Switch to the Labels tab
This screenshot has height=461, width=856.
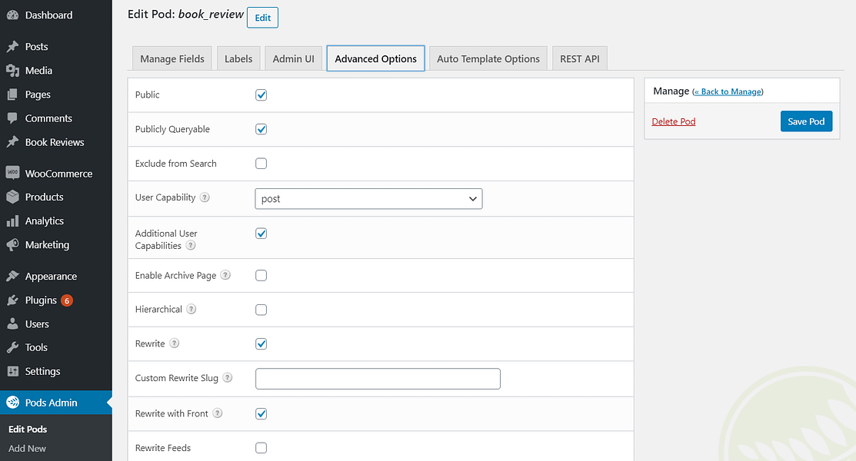pyautogui.click(x=238, y=58)
